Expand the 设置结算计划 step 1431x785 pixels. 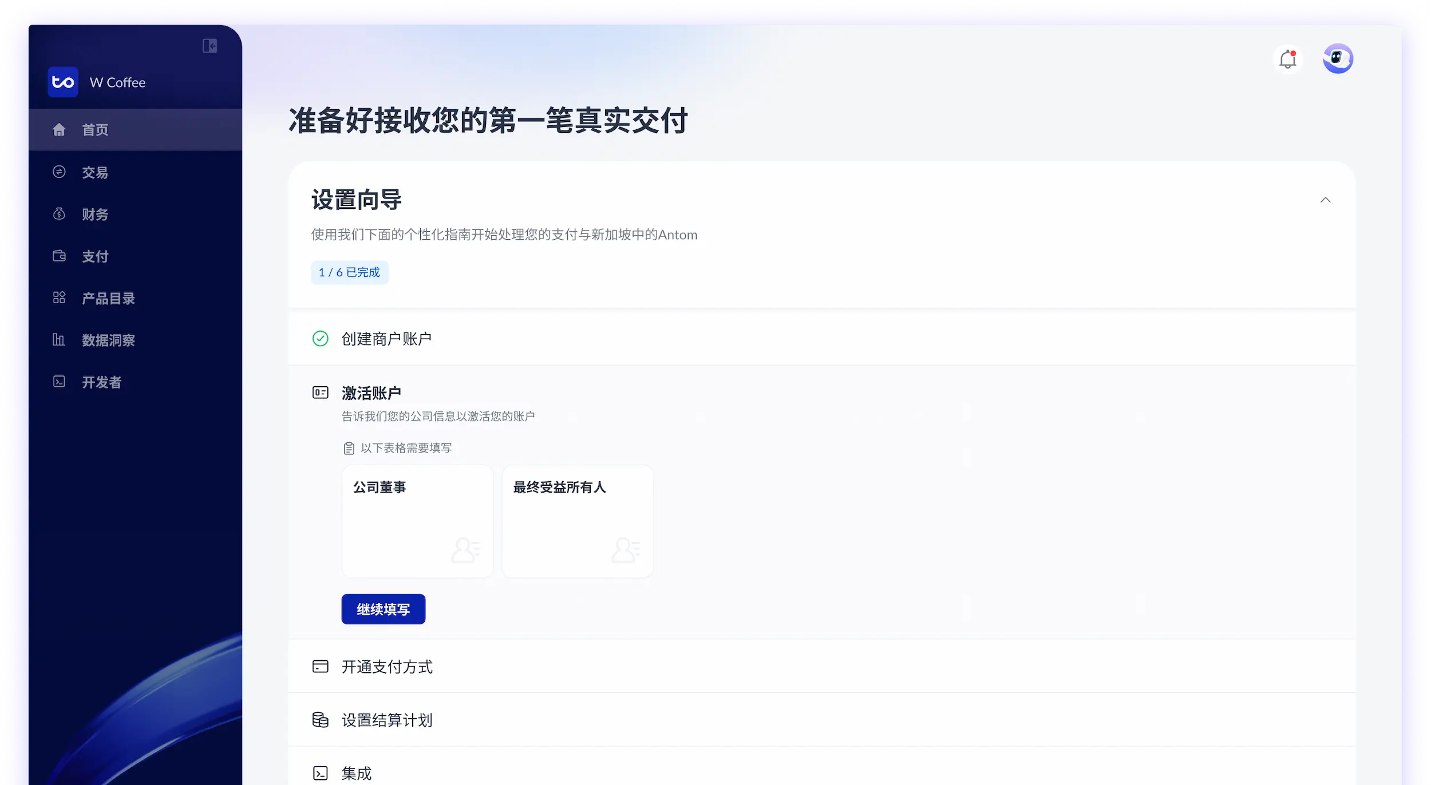[822, 720]
